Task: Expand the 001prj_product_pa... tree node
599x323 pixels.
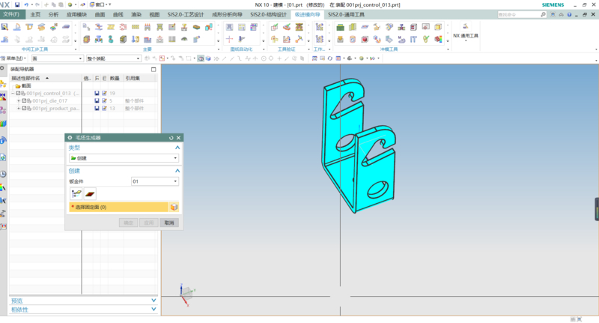Action: tap(19, 109)
